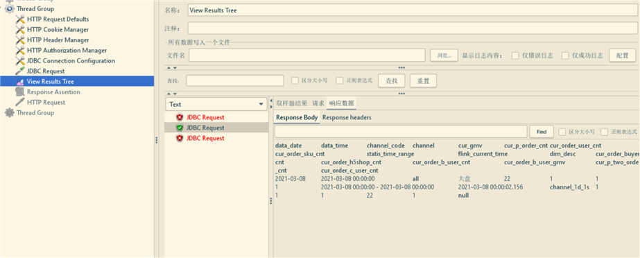Open the Response Body sub-tab

click(297, 118)
